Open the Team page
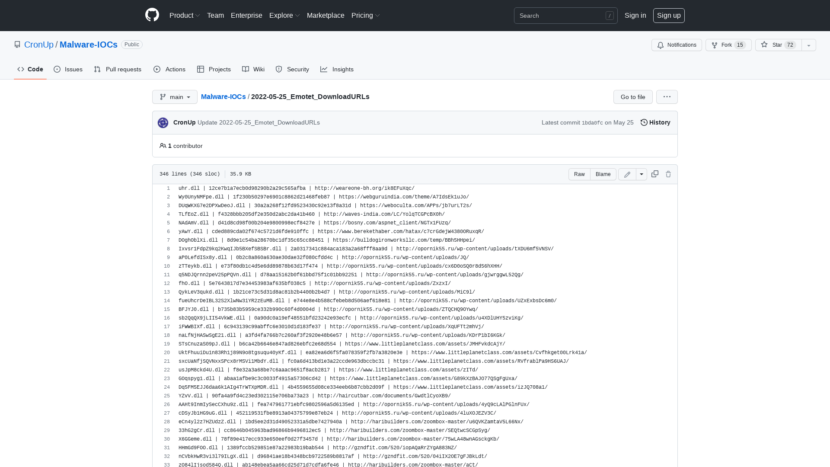Screen dimensions: 830x467 coord(215,16)
